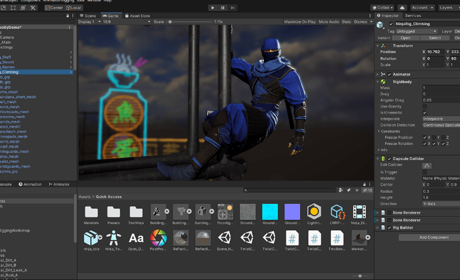Toggle pivot Center handle position
Screen dimensions: 460x280
coord(54,7)
